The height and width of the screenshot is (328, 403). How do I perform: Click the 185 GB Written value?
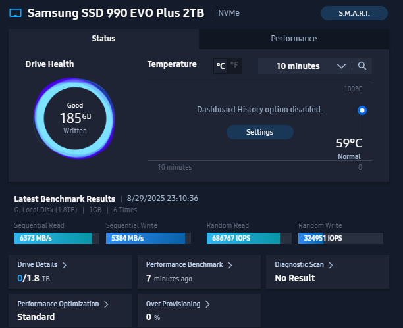point(75,118)
